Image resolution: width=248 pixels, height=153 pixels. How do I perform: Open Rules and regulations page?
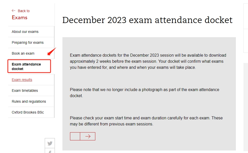(x=29, y=101)
